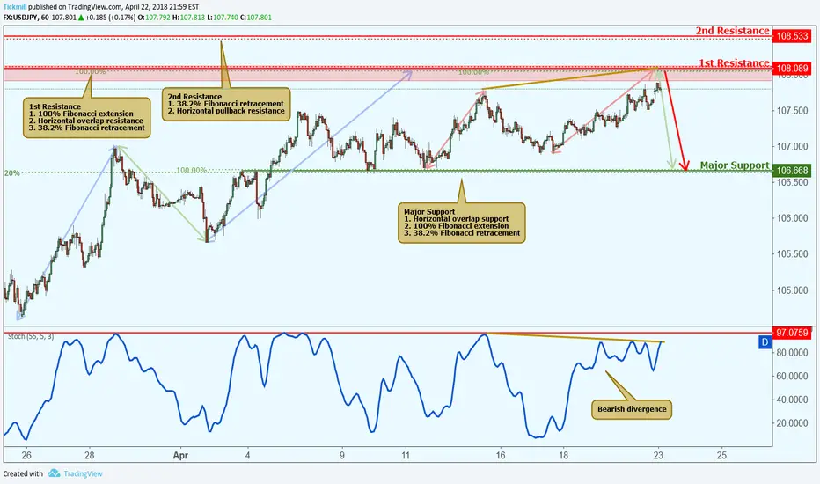The image size is (820, 484).
Task: Click the 23 date axis label
Action: [658, 455]
